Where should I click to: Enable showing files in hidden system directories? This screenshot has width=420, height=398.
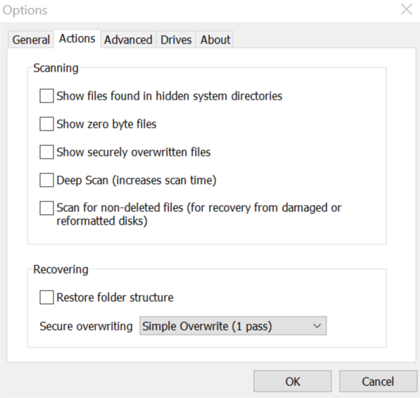[46, 96]
